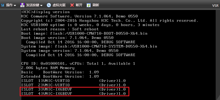
Task: Select 断开 to disconnect the console
Action: click(x=79, y=5)
